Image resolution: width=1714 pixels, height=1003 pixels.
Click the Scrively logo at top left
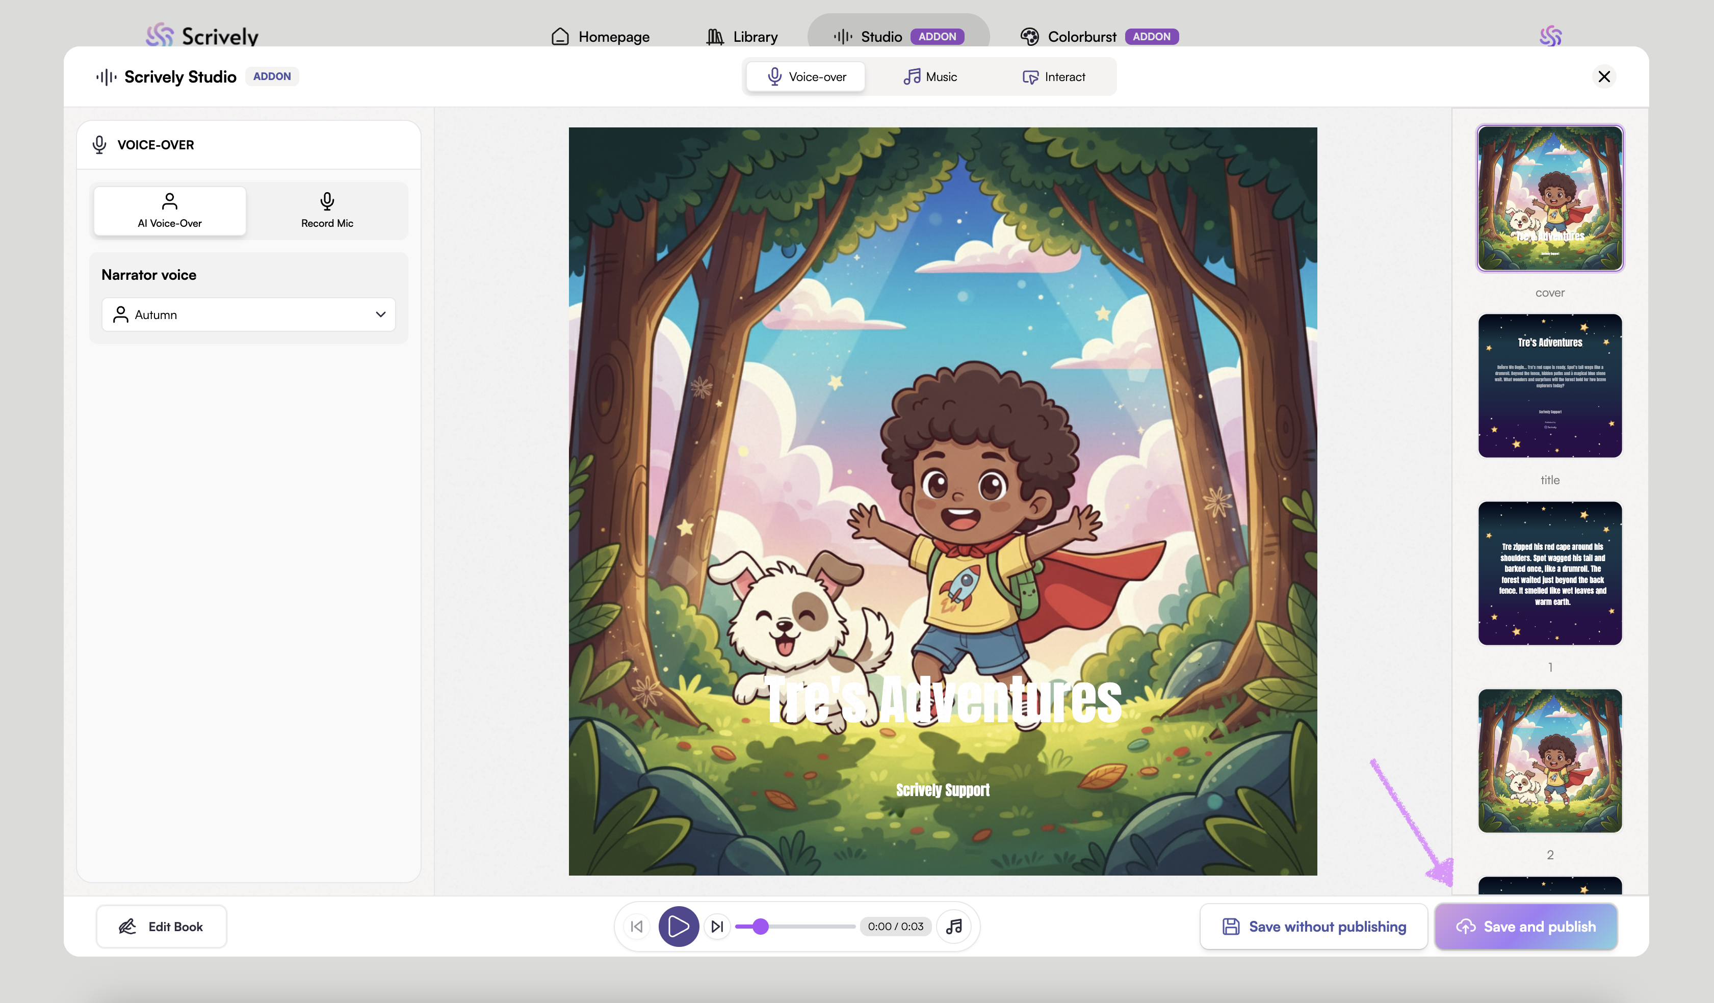point(202,35)
